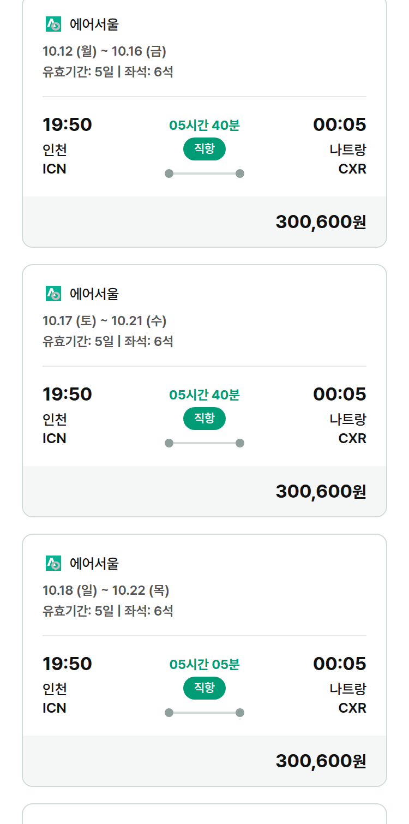409x824 pixels.
Task: Click Air Seoul logo on 10.12 card
Action: pos(53,25)
